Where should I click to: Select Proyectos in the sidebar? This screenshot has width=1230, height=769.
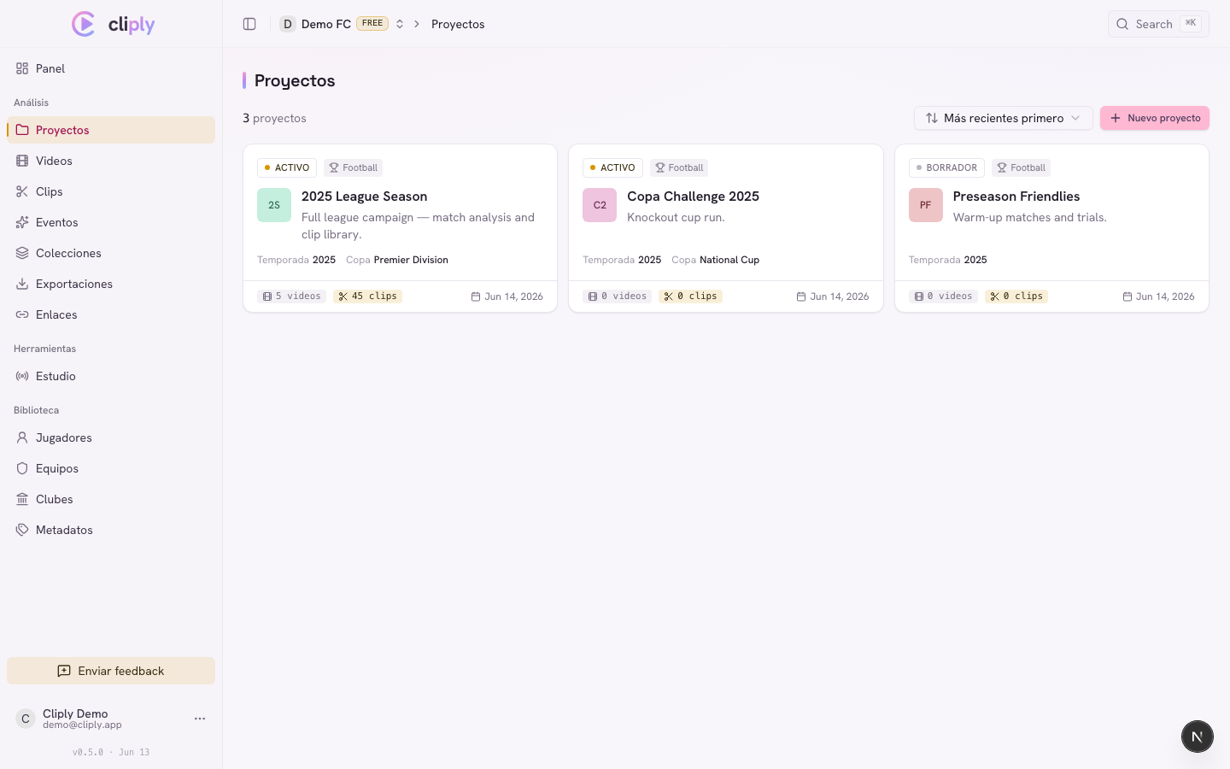(x=111, y=130)
